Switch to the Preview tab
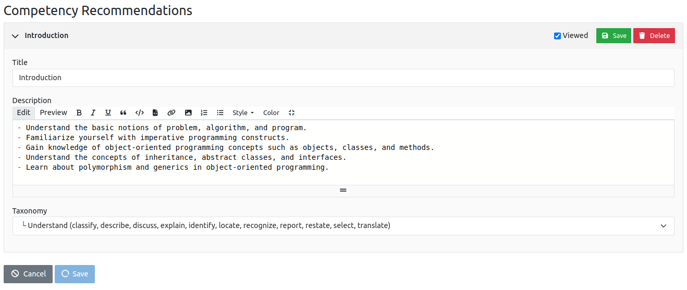Screen dimensions: 687x290 [x=53, y=113]
